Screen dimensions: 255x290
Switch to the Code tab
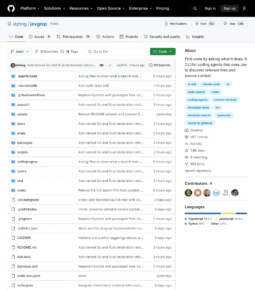coord(16,37)
